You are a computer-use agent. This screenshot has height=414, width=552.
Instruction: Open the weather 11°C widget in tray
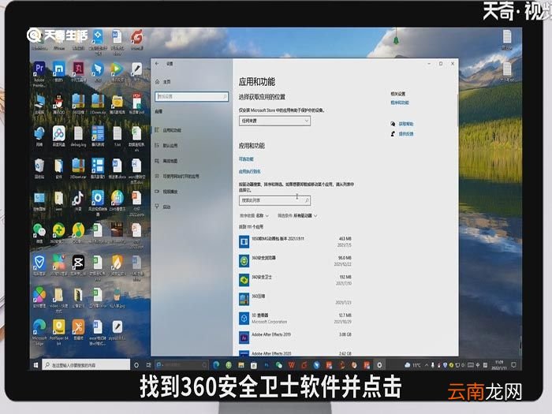click(412, 365)
